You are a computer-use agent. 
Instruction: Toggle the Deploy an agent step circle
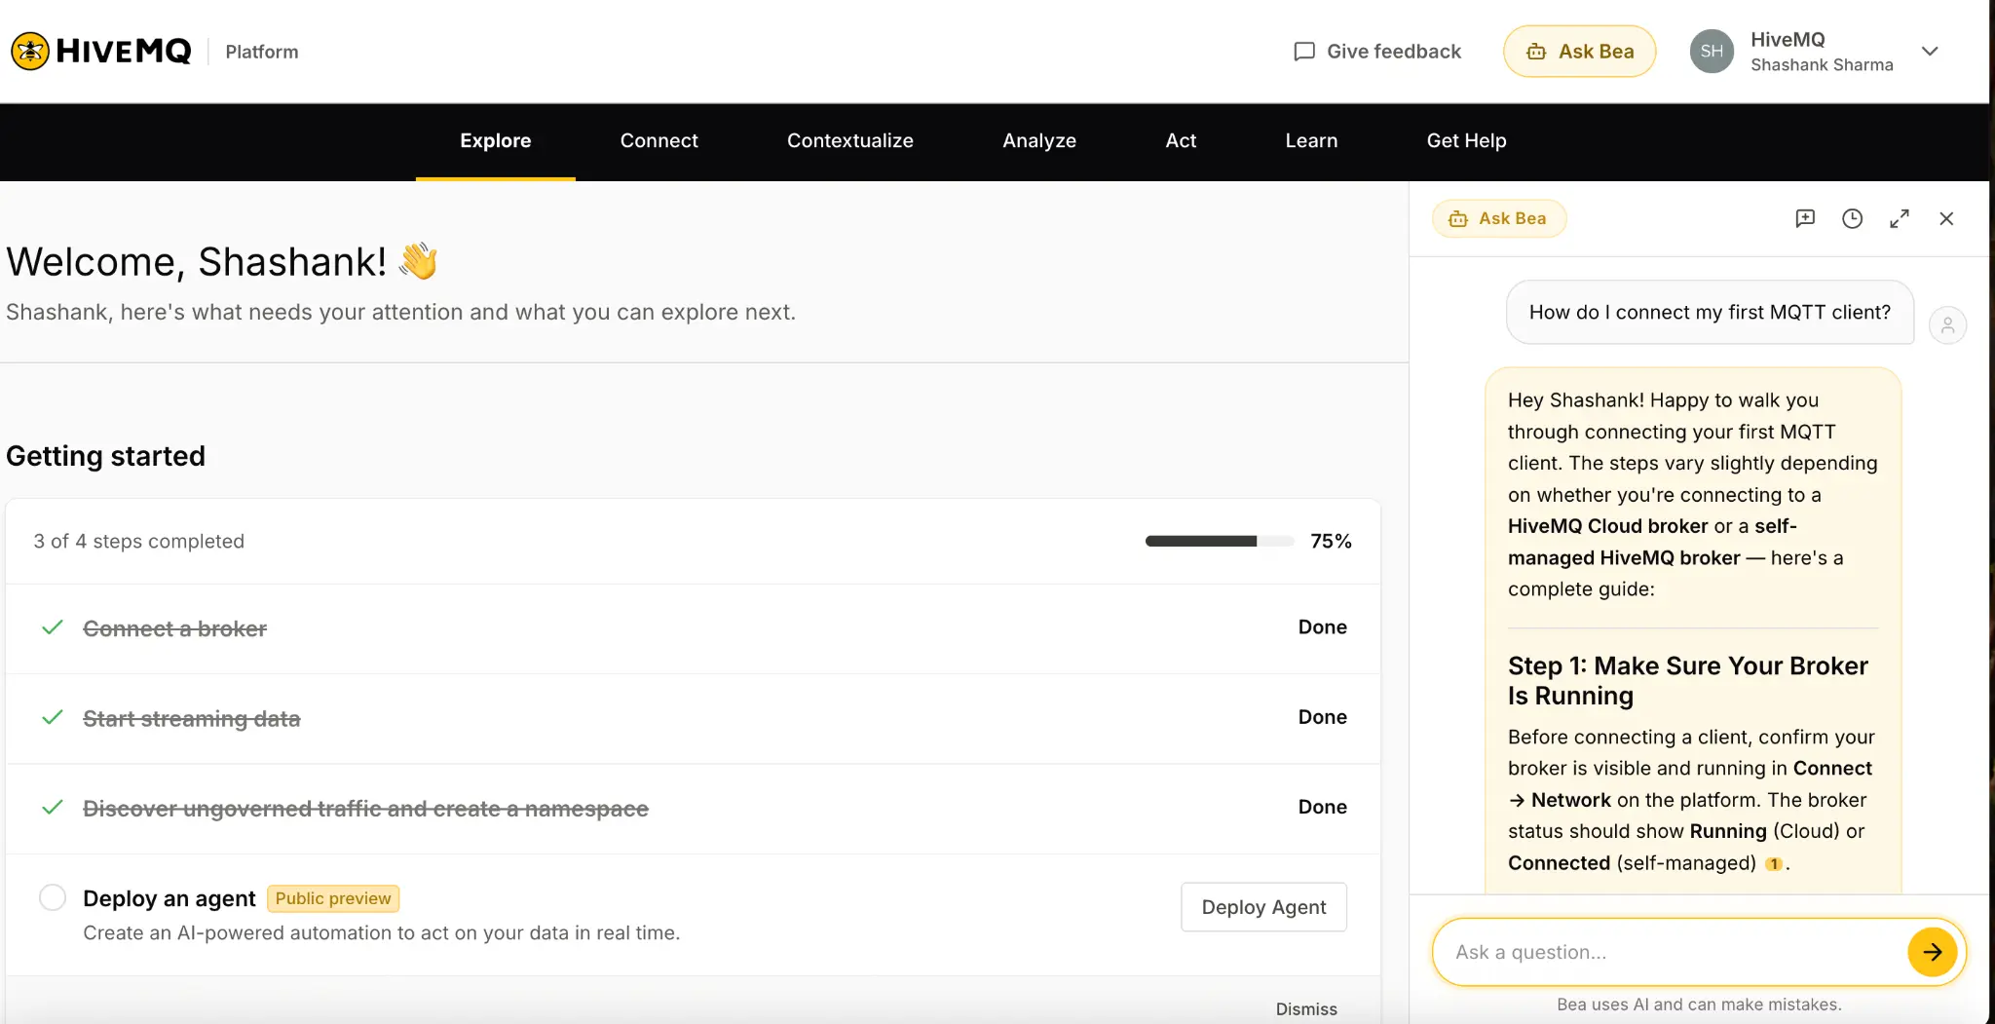pos(53,897)
